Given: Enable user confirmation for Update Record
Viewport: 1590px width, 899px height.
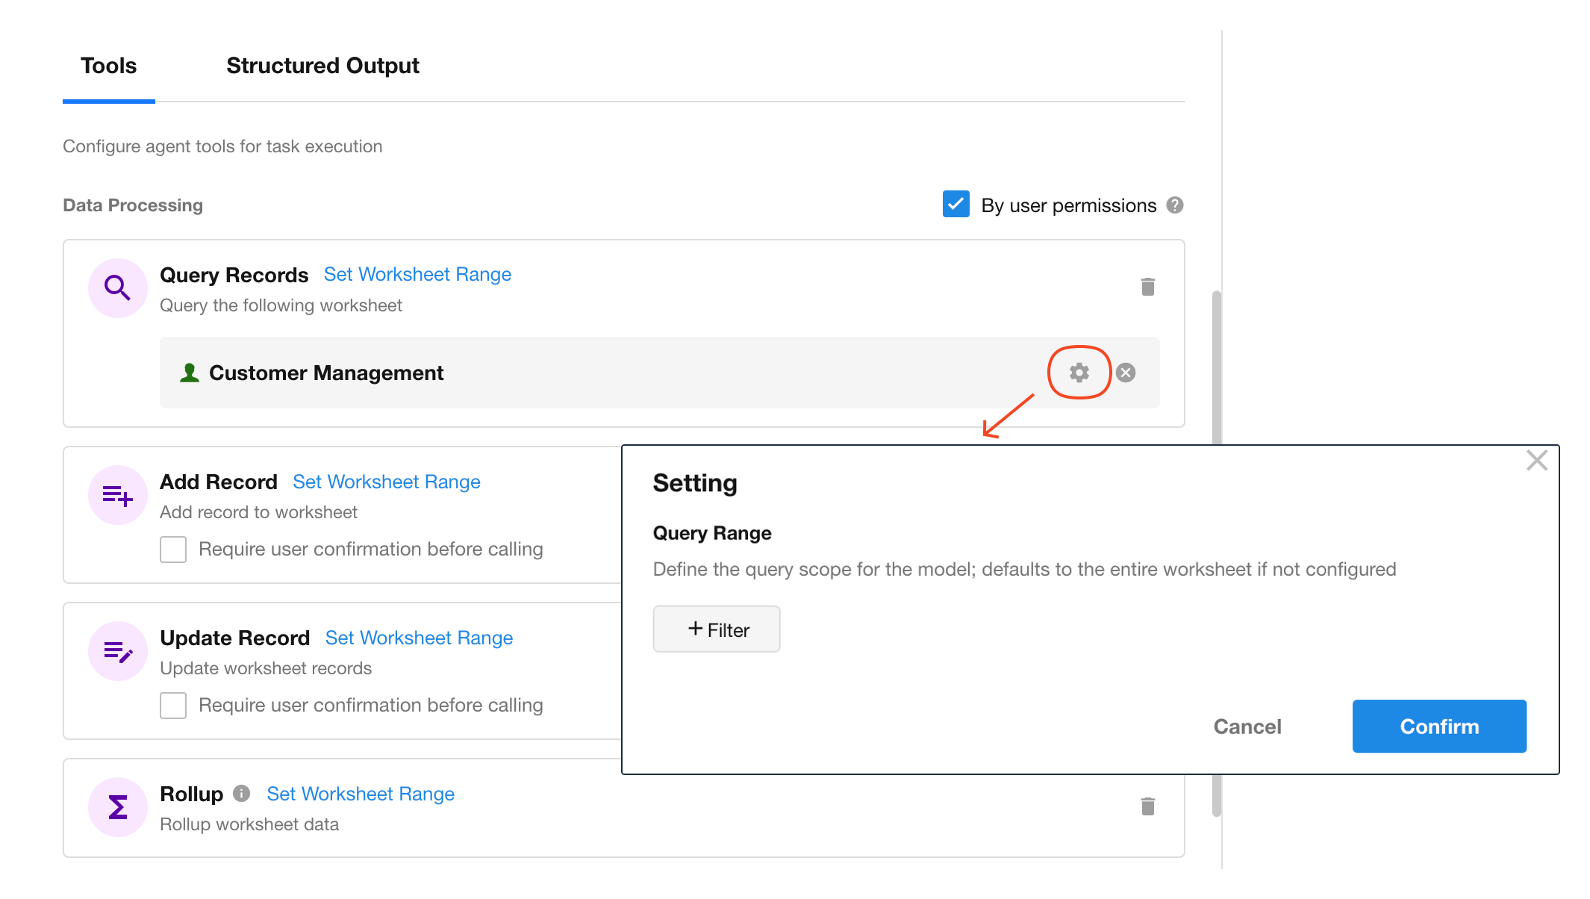Looking at the screenshot, I should tap(173, 706).
